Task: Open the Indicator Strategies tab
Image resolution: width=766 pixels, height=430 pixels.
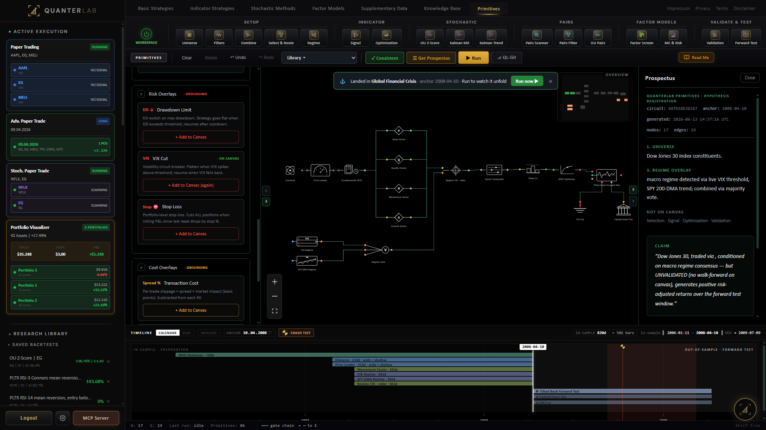Action: [x=212, y=8]
